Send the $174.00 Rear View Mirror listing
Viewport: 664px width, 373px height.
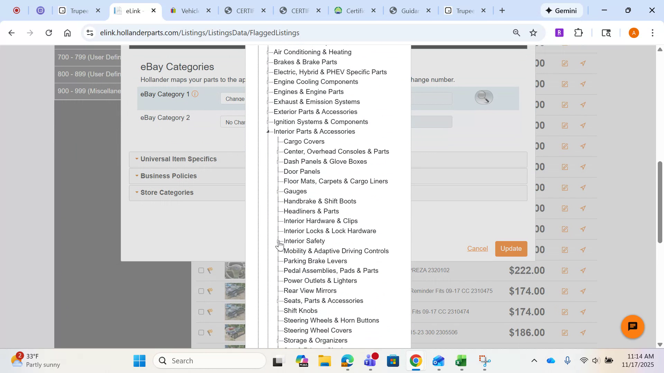[x=583, y=291]
